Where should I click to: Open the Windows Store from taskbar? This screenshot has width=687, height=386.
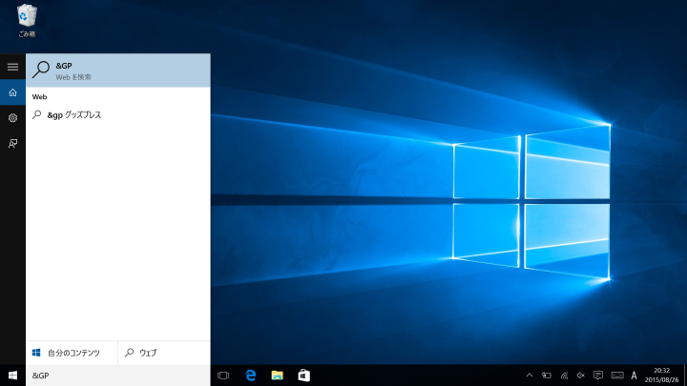click(303, 376)
